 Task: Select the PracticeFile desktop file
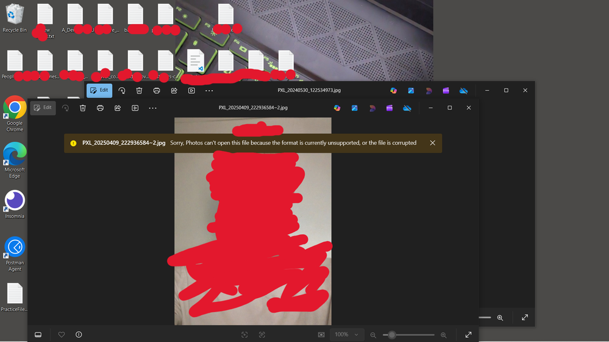tap(15, 298)
